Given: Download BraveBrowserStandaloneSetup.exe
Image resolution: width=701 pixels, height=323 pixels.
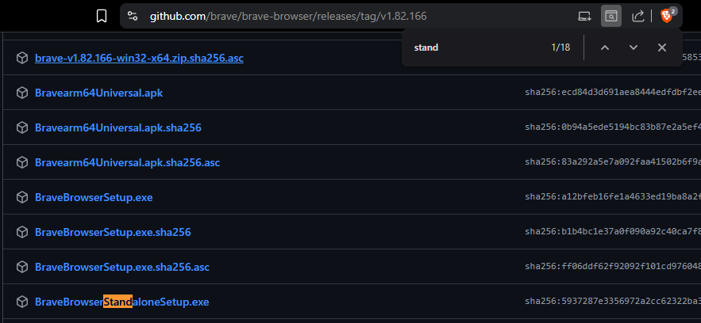Looking at the screenshot, I should [121, 302].
